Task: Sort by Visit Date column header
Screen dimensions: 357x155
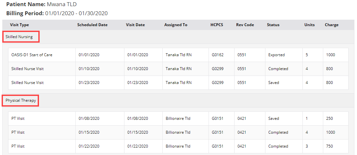Action: click(135, 25)
